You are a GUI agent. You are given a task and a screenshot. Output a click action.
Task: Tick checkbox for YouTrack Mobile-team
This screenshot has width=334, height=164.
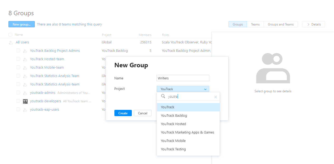coord(18,67)
